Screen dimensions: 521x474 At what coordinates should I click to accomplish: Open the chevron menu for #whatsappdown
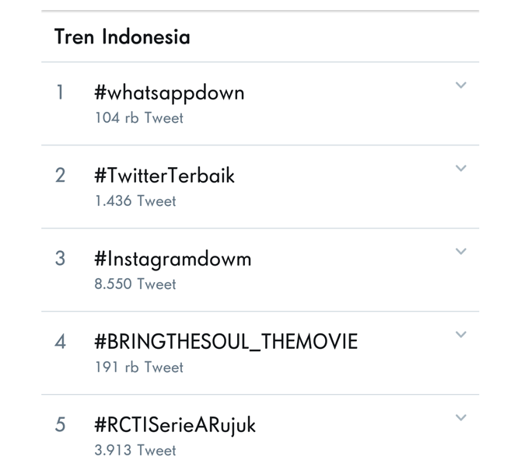pyautogui.click(x=460, y=85)
